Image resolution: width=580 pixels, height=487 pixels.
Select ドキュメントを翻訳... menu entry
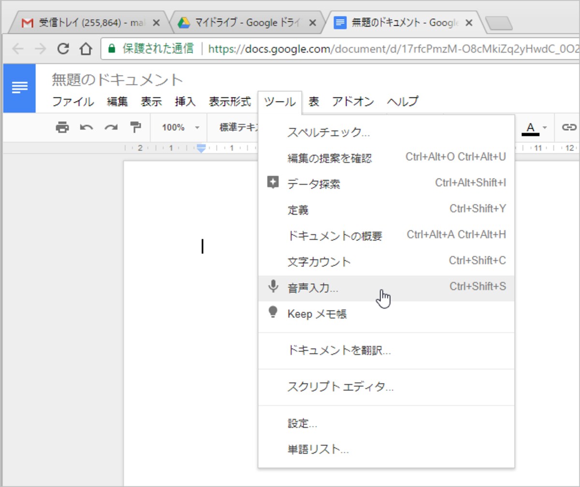tap(386, 351)
